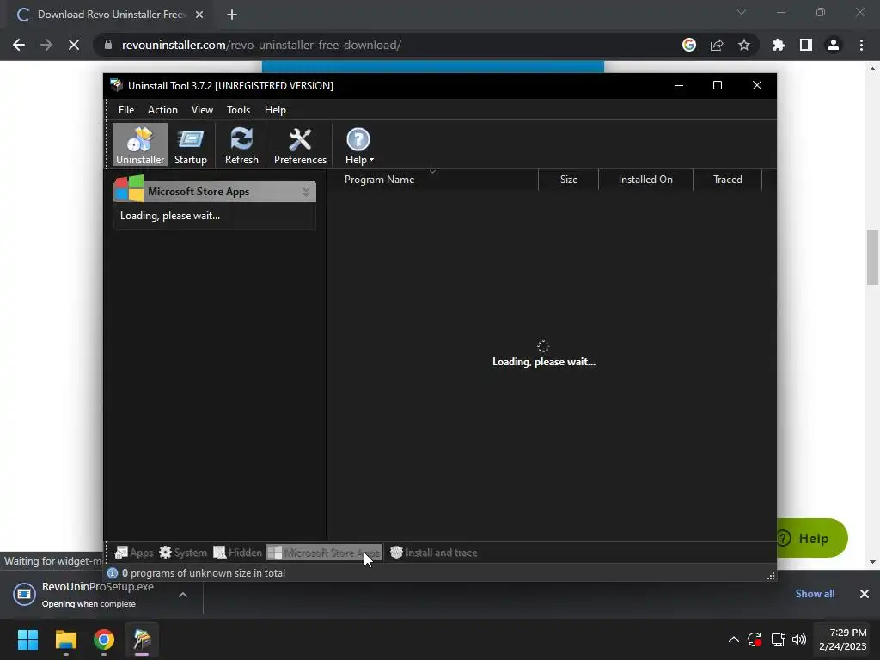880x660 pixels.
Task: Click the status bar info icon
Action: [113, 573]
